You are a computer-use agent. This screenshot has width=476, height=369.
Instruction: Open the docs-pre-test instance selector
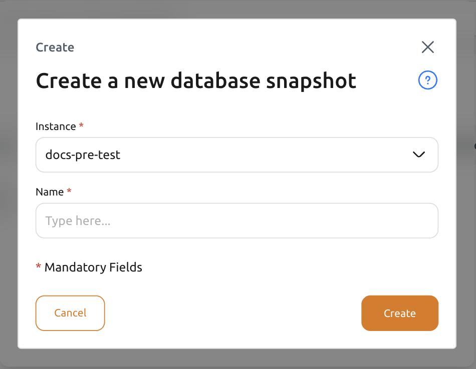click(236, 155)
